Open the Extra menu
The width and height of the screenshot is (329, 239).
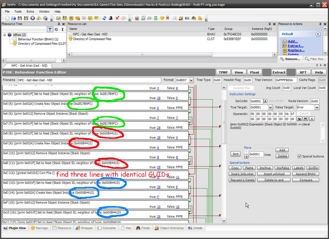(x=30, y=12)
